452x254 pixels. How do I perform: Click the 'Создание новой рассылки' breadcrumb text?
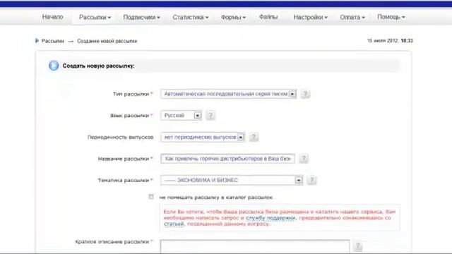click(x=107, y=41)
